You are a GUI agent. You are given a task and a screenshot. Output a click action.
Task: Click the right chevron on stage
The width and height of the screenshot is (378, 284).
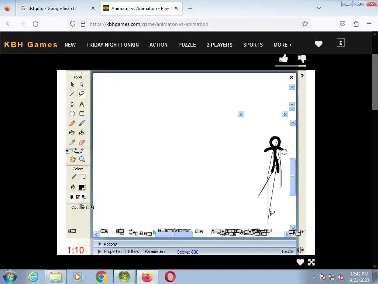coord(285,114)
